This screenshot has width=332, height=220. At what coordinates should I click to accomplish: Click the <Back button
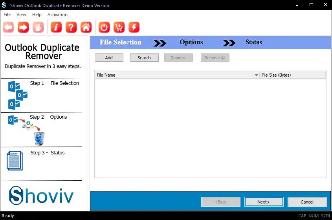pos(221,202)
